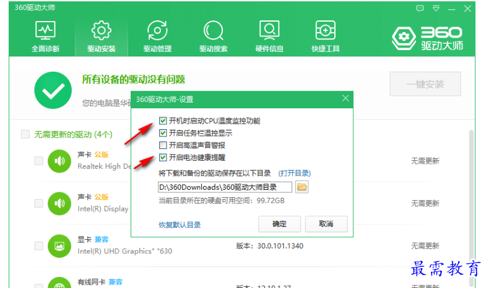Click the 360驱动大师 logo
Image resolution: width=486 pixels, height=288 pixels.
coord(427,38)
